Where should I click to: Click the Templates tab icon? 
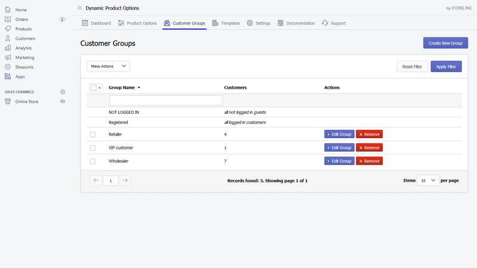[215, 23]
